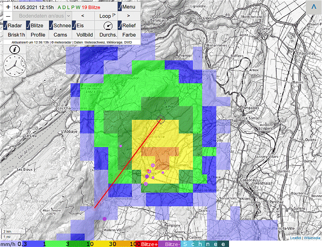Click the date '14.05.2021 12:15h'
This screenshot has width=322, height=247.
click(x=34, y=7)
